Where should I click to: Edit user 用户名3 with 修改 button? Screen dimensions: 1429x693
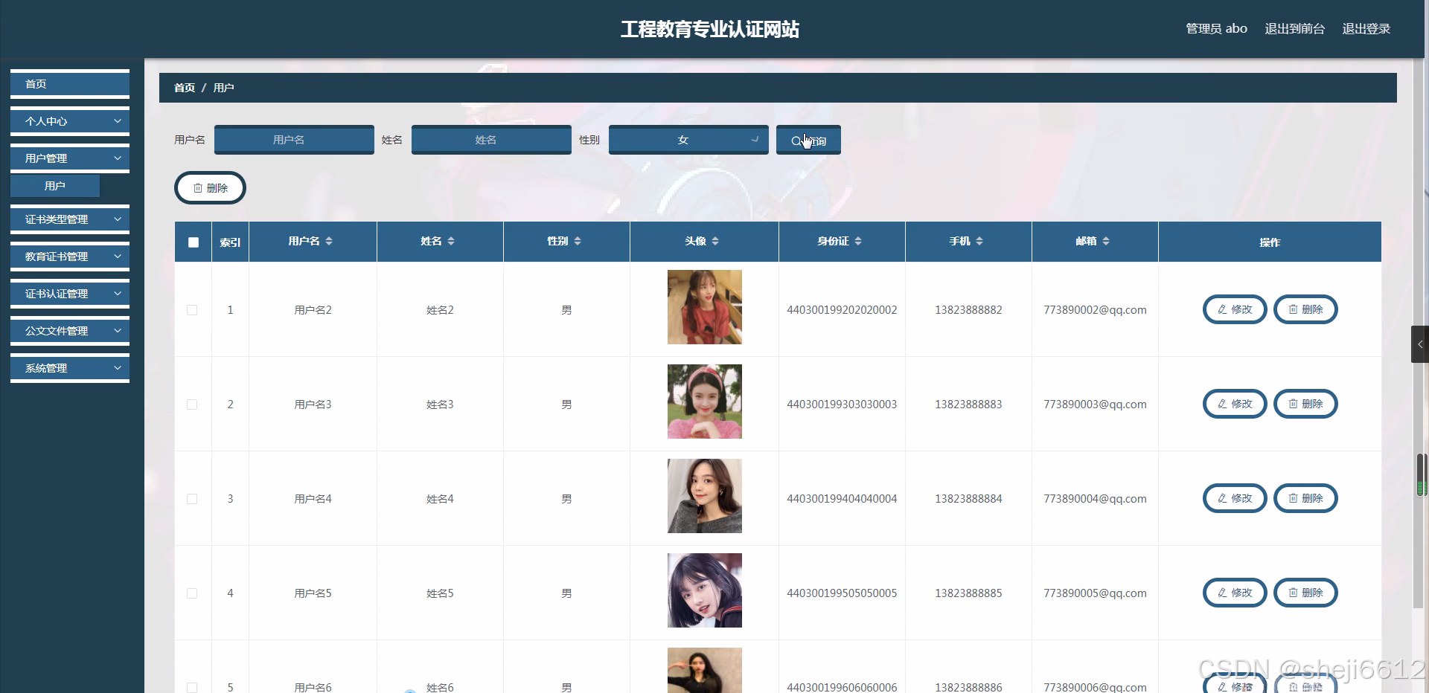tap(1235, 404)
